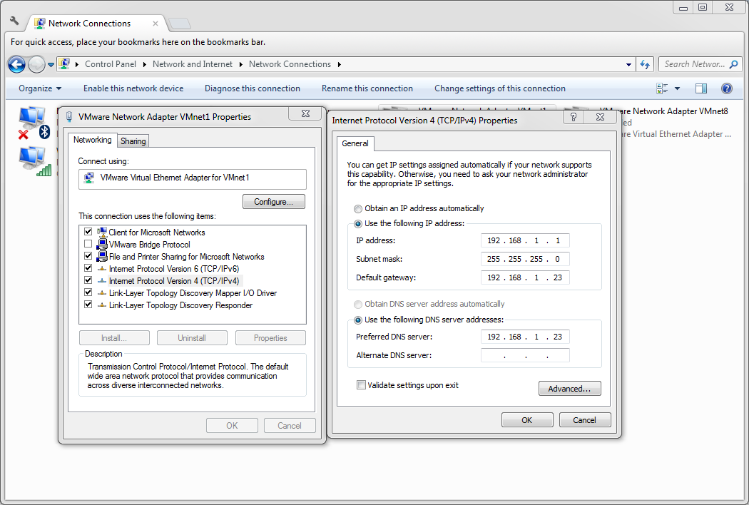Click Diagnose this connection
This screenshot has height=505, width=749.
point(253,88)
